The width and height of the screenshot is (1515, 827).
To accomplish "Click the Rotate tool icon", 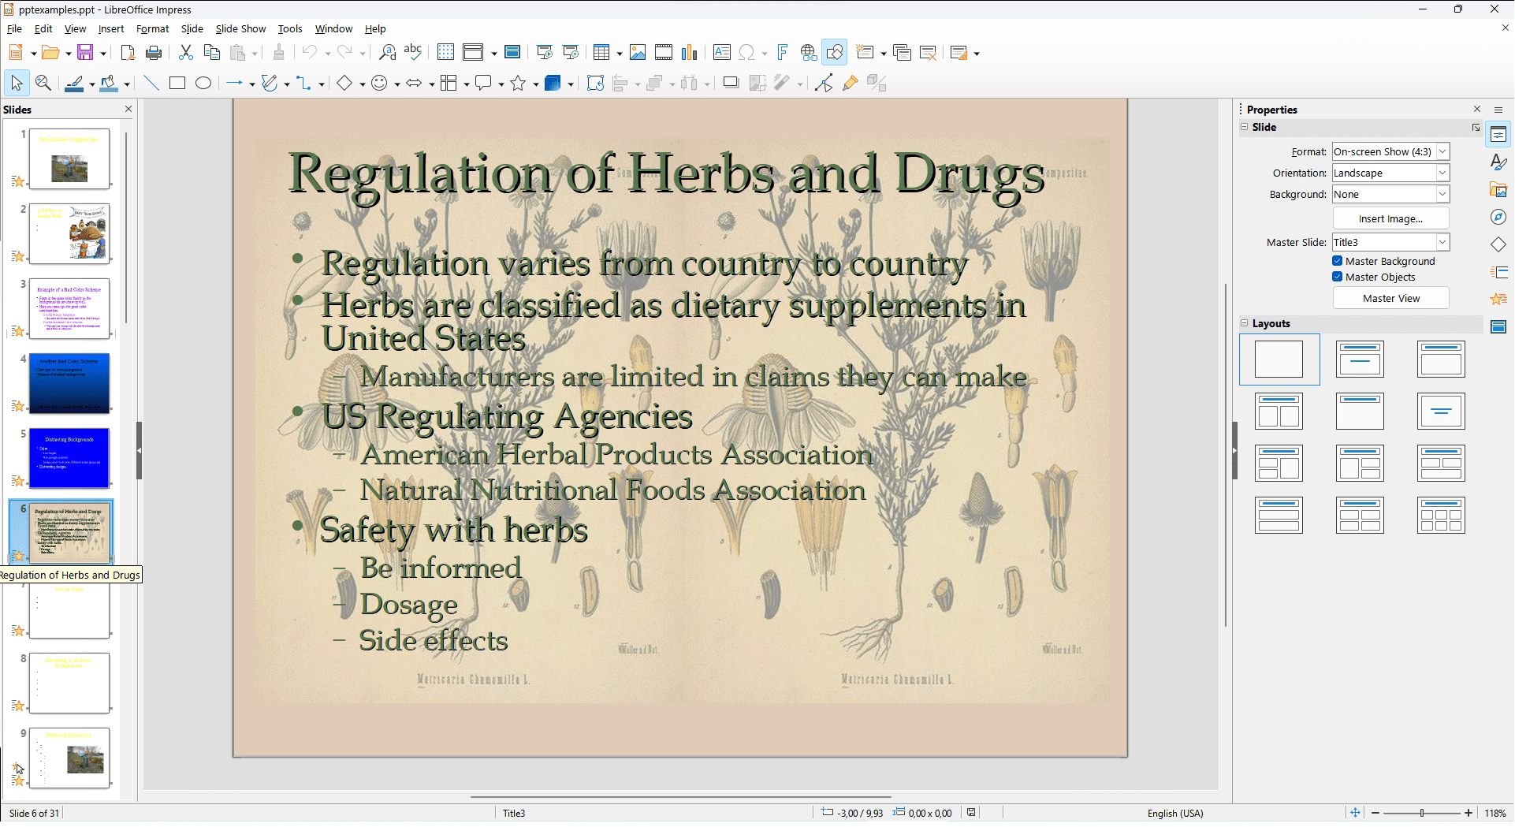I will tap(595, 83).
